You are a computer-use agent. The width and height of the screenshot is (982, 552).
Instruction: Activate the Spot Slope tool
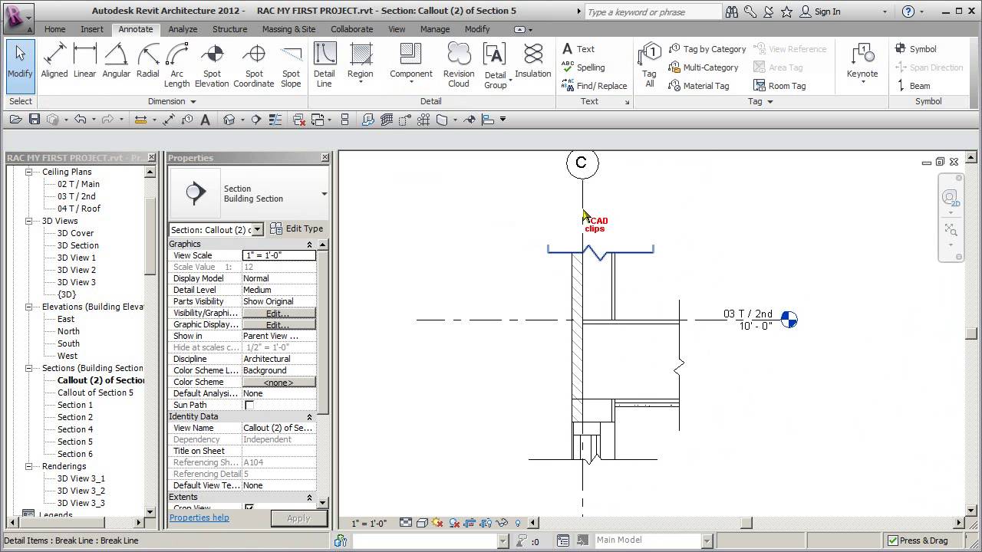coord(291,64)
